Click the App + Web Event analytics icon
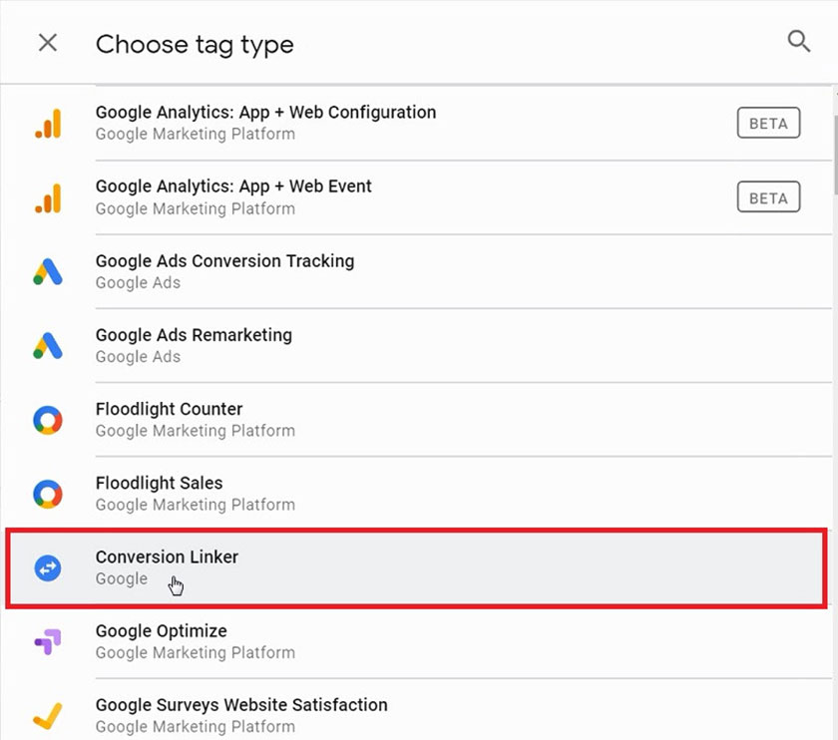The image size is (838, 740). (x=48, y=197)
